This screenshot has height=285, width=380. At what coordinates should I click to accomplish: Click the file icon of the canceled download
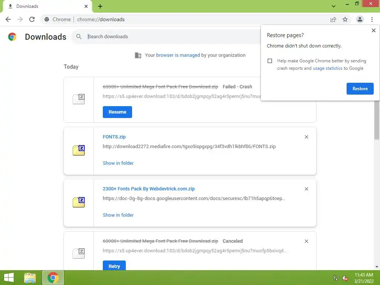pyautogui.click(x=79, y=253)
